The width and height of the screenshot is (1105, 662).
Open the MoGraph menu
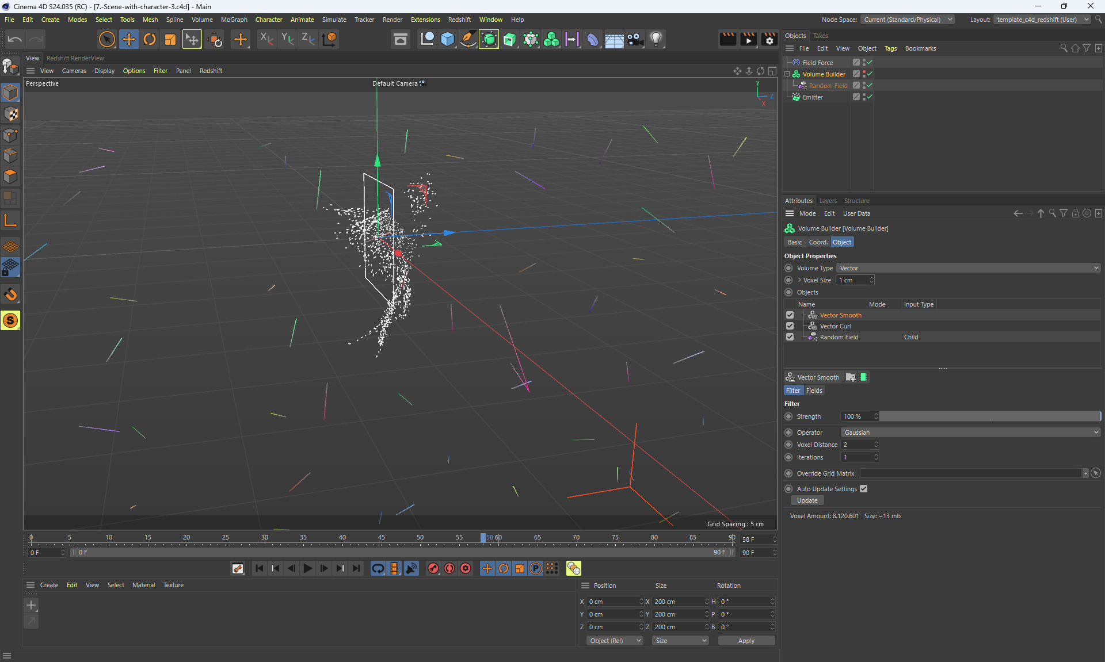click(x=234, y=20)
